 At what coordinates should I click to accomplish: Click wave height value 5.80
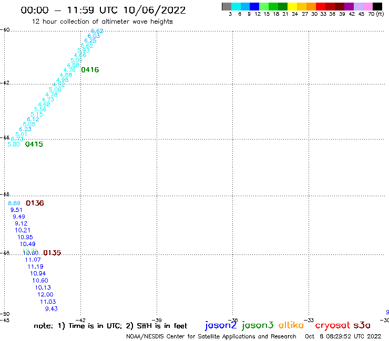pyautogui.click(x=14, y=144)
